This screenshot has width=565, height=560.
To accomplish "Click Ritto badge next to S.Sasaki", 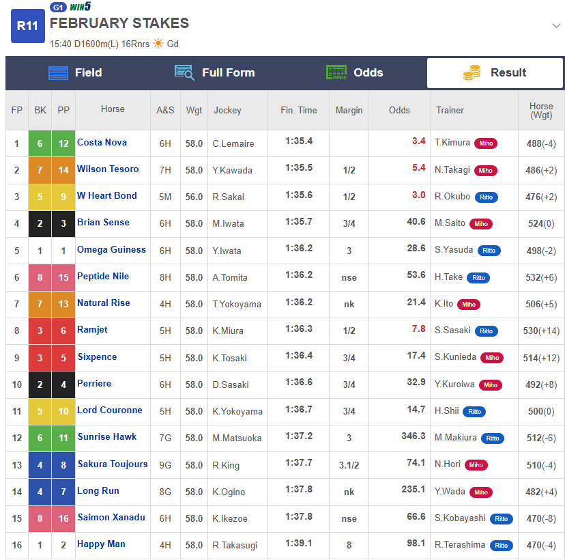I will click(487, 331).
